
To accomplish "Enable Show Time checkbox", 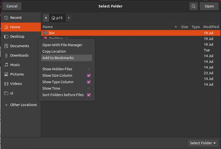I will (x=89, y=88).
